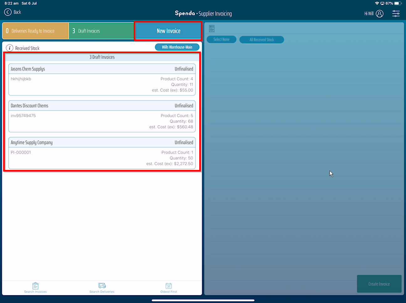The width and height of the screenshot is (406, 303).
Task: Click est. Cost (ex): $55.00 value
Action: 173,90
